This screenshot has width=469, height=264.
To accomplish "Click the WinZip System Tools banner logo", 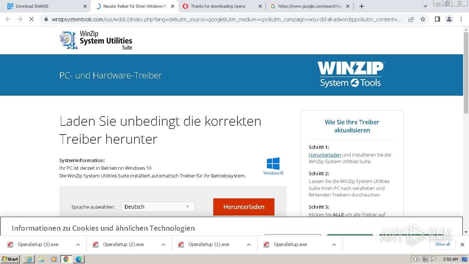I will (351, 74).
